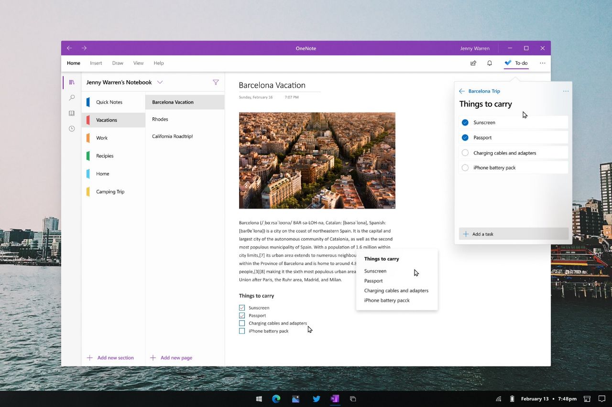Viewport: 612px width, 407px height.
Task: Open recent notes clock icon
Action: (x=72, y=128)
